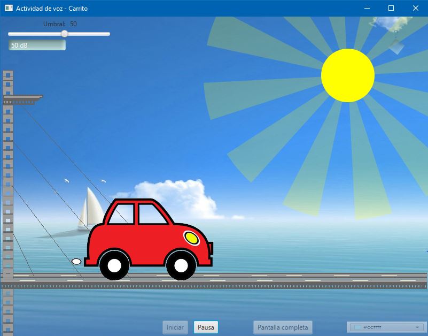Click the 50 dB level indicator bar

37,45
